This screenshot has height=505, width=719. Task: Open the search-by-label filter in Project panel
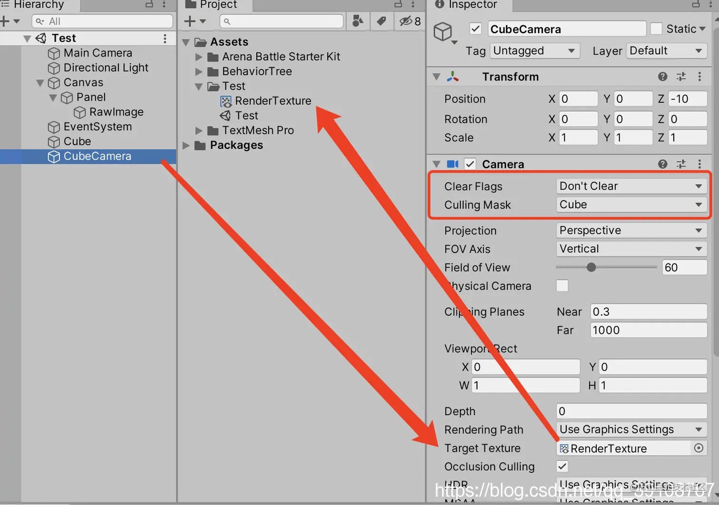tap(381, 21)
